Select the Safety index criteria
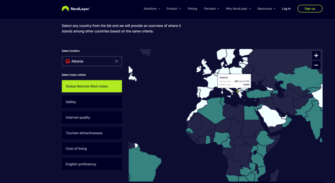 point(92,102)
